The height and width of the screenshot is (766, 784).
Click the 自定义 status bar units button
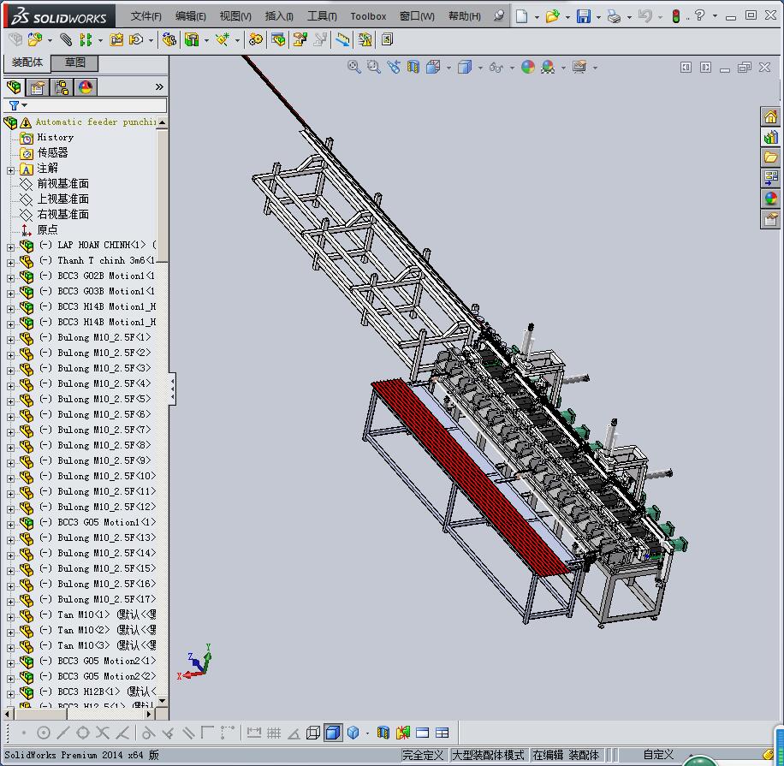[x=658, y=755]
